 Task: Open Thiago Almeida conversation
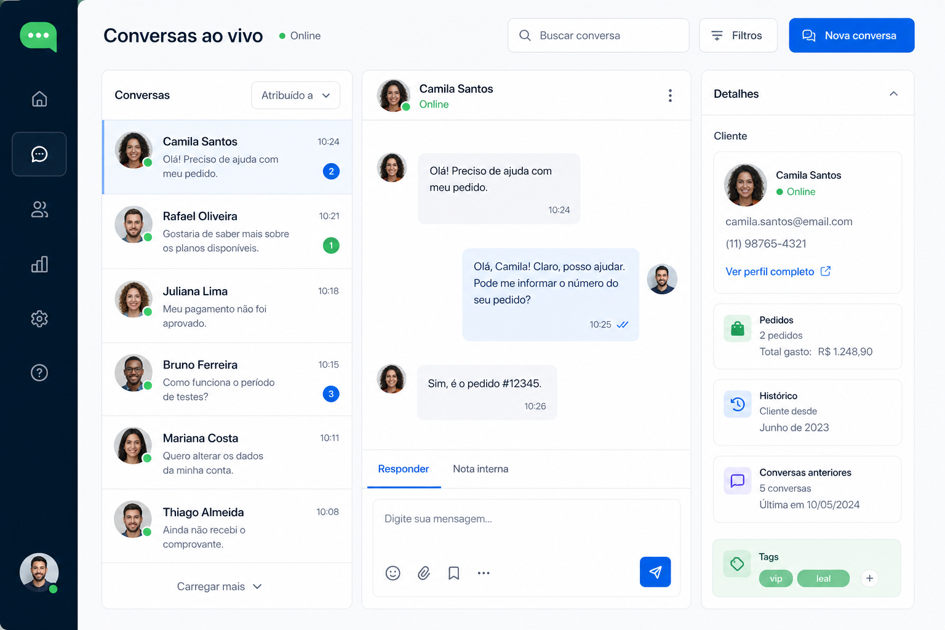(x=227, y=527)
